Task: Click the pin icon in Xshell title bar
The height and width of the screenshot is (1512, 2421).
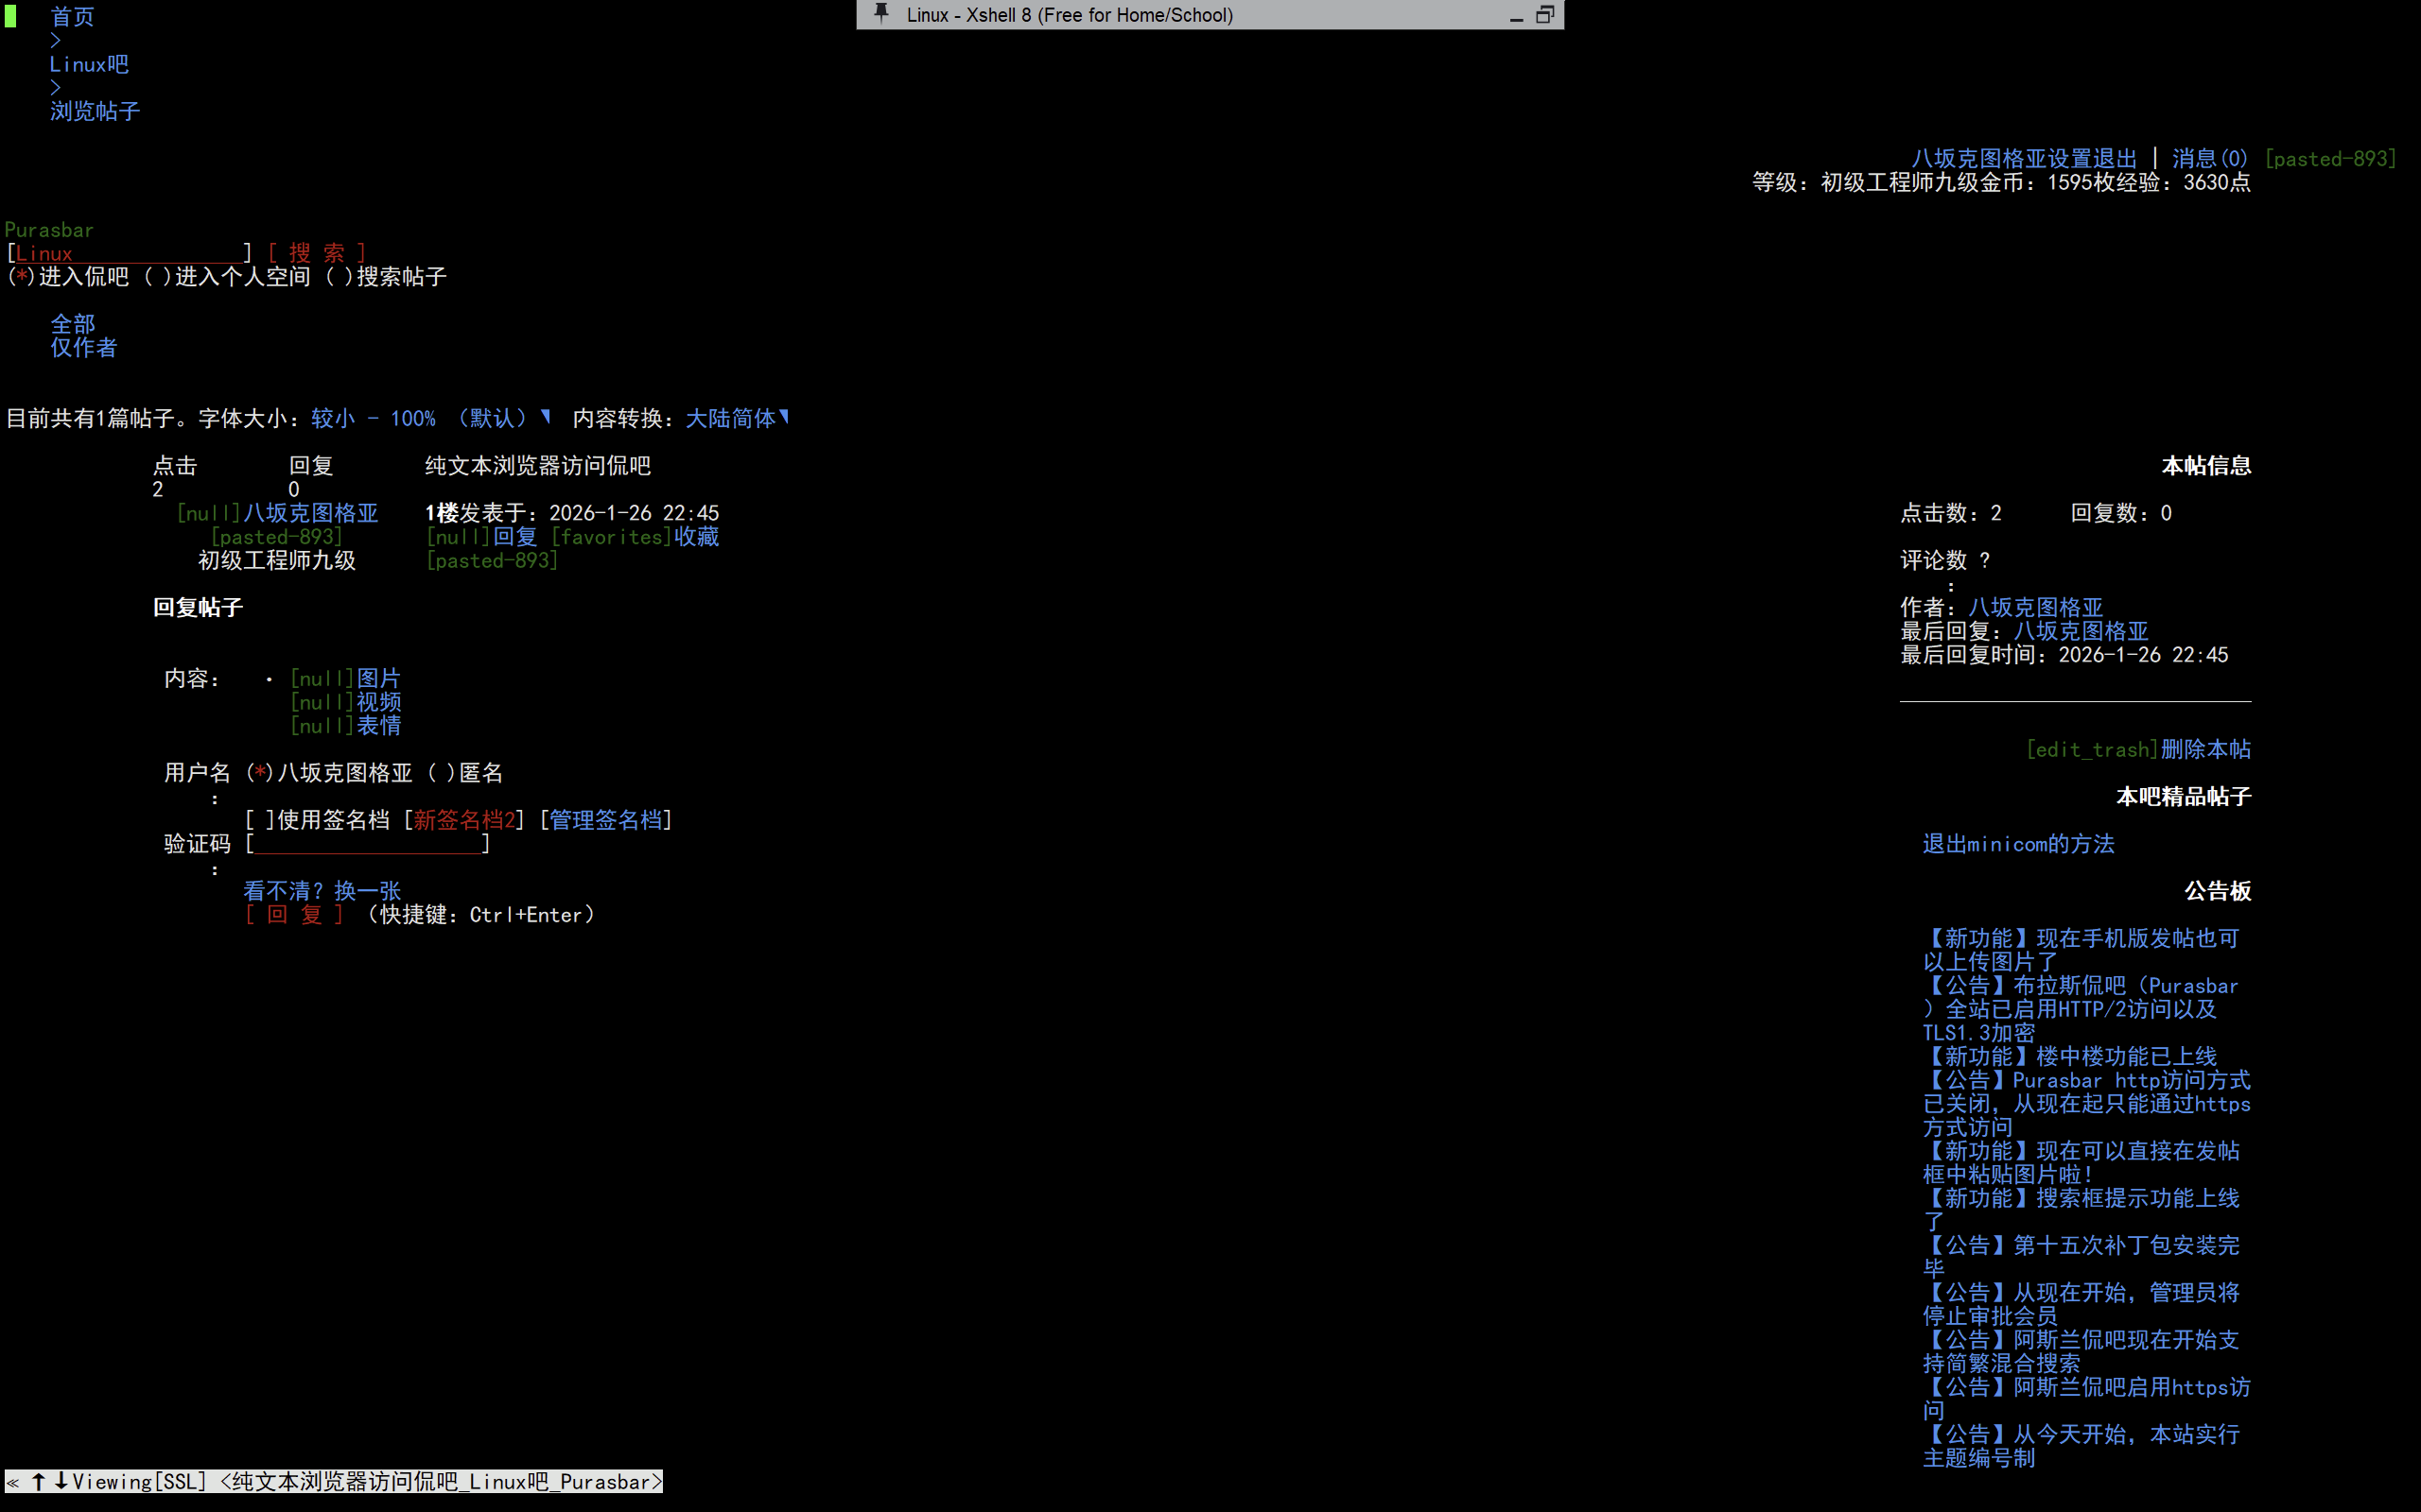Action: pyautogui.click(x=881, y=13)
